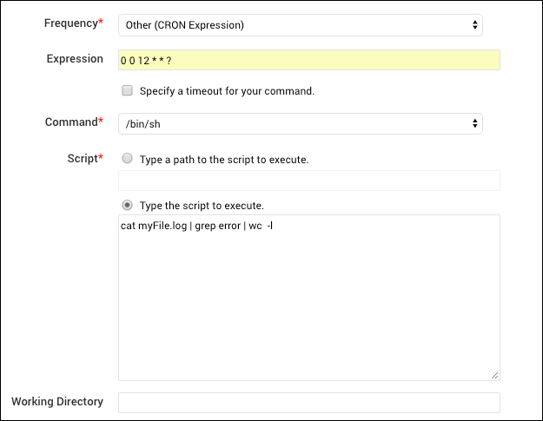Click the Expression field label

coord(74,58)
